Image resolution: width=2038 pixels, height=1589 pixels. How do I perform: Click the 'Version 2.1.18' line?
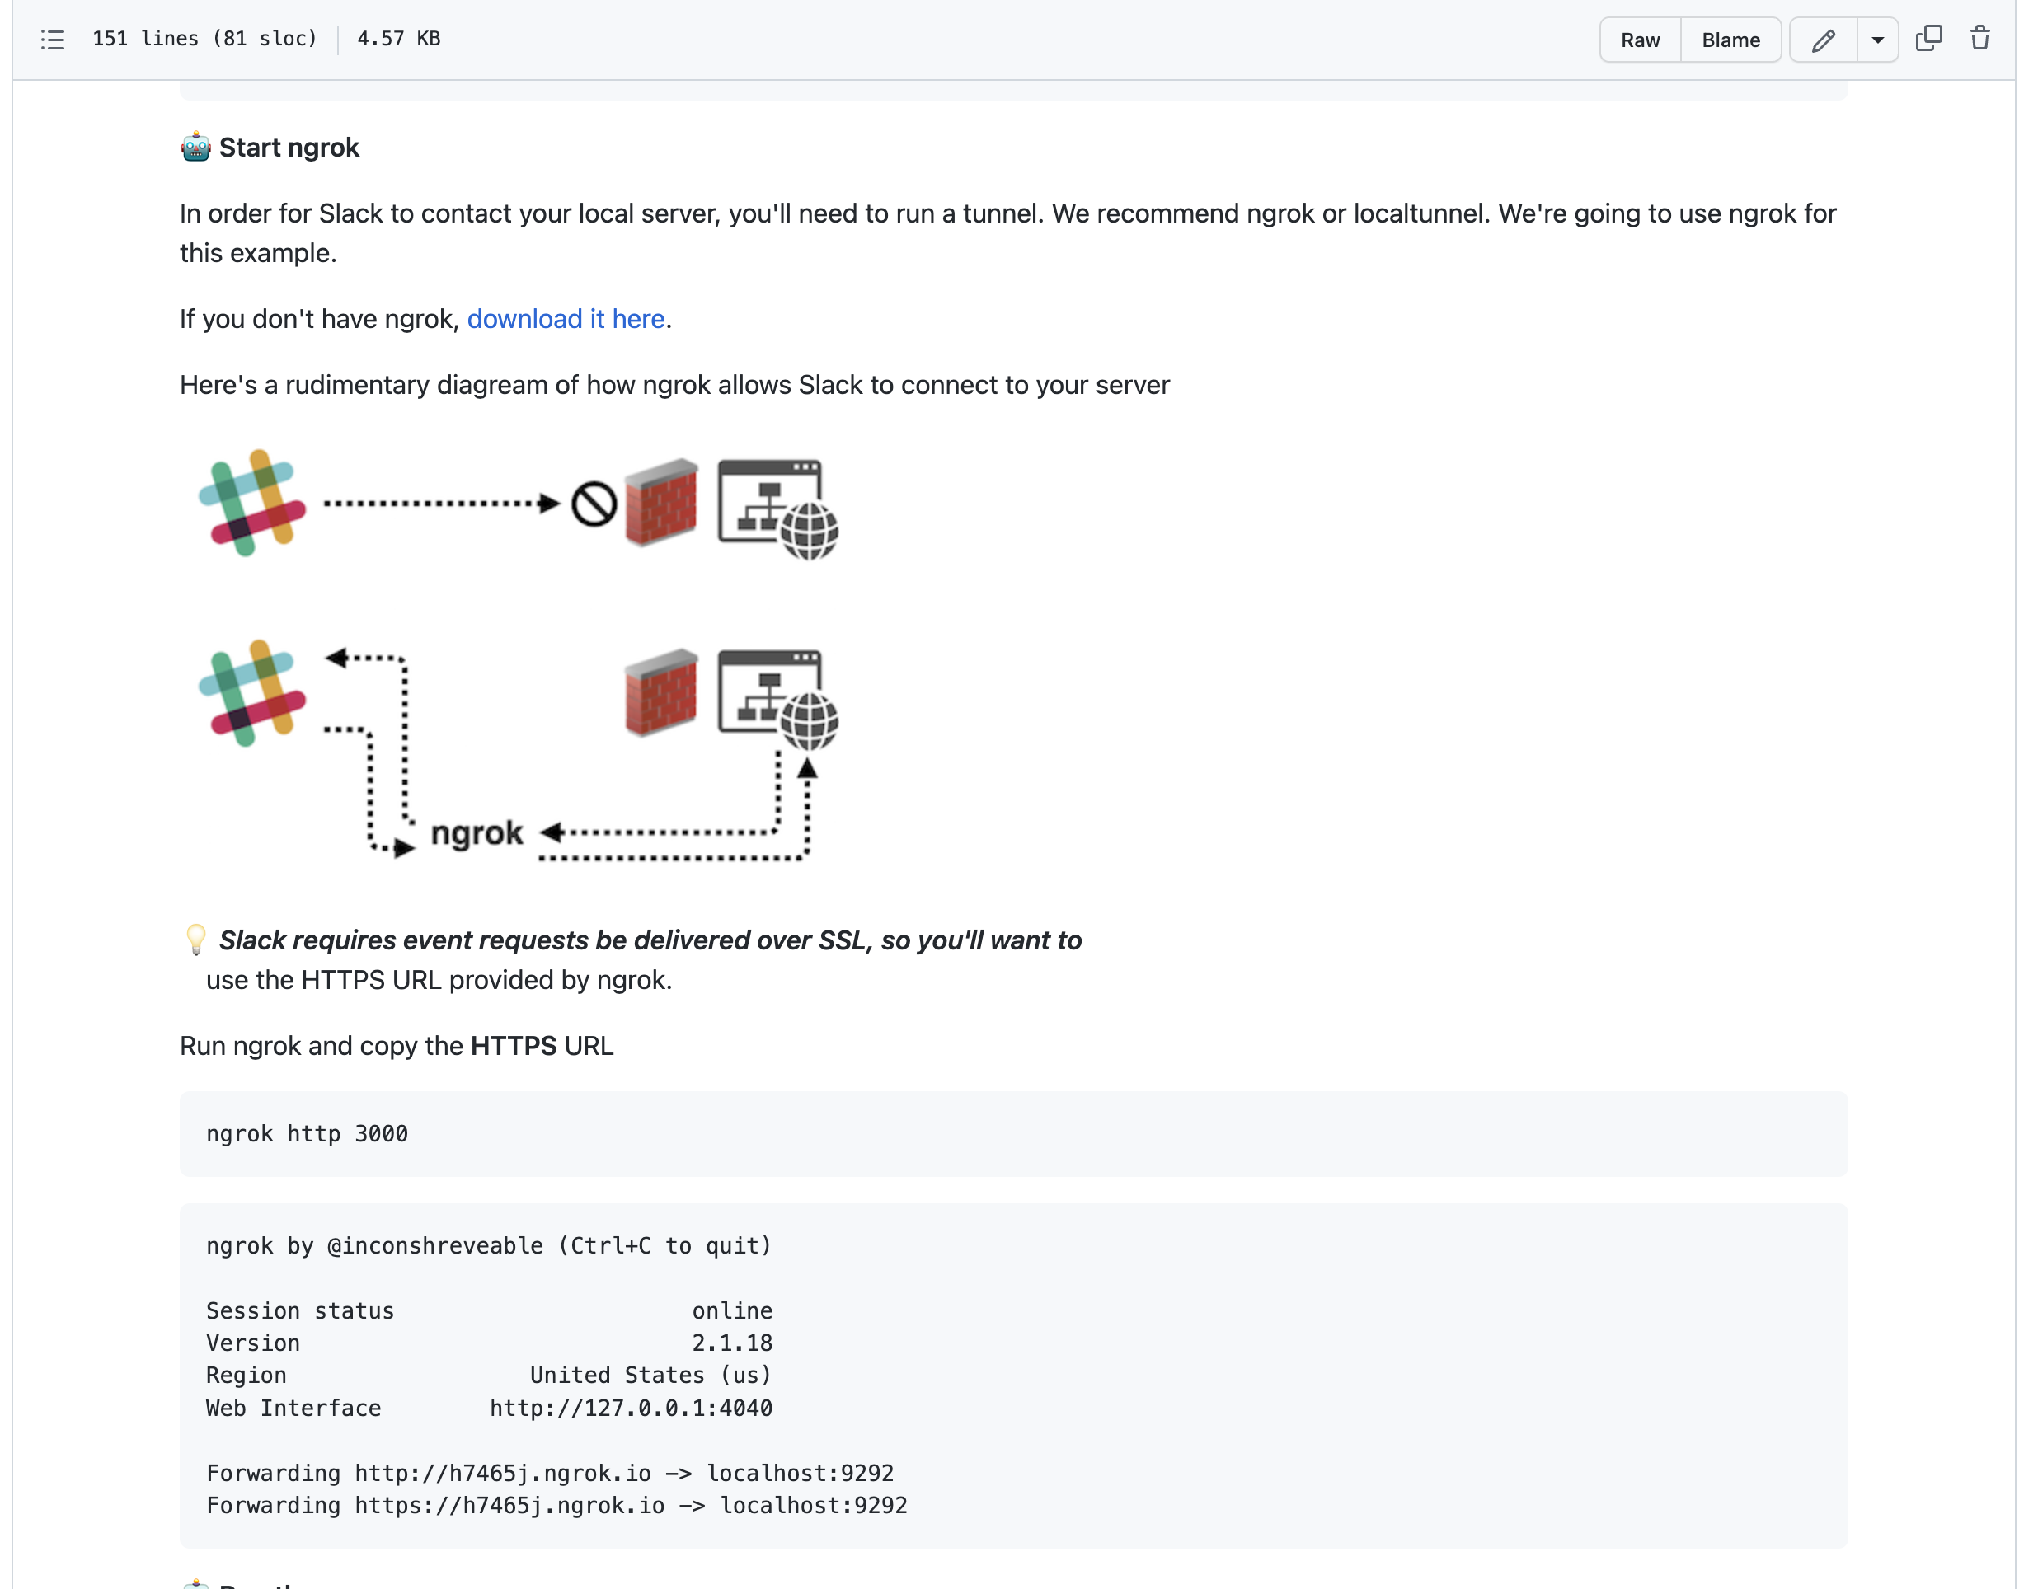click(489, 1343)
